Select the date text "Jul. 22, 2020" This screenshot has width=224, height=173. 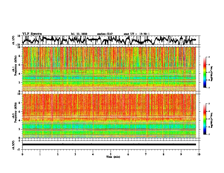[x=79, y=34]
